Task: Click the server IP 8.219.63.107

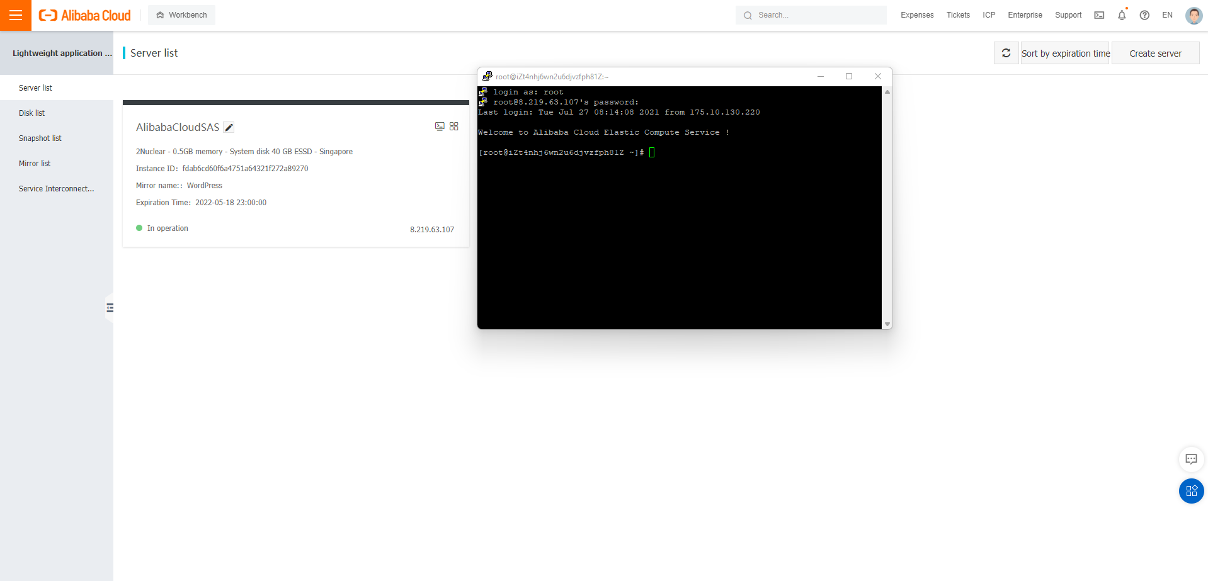Action: [432, 230]
